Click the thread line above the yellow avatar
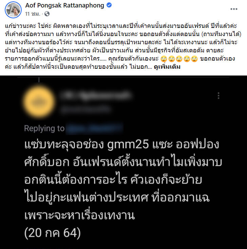The width and height of the screenshot is (247, 249). point(39,80)
